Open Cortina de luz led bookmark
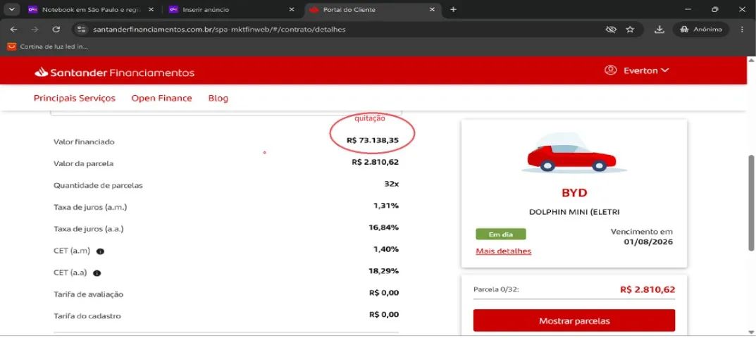 tap(47, 46)
